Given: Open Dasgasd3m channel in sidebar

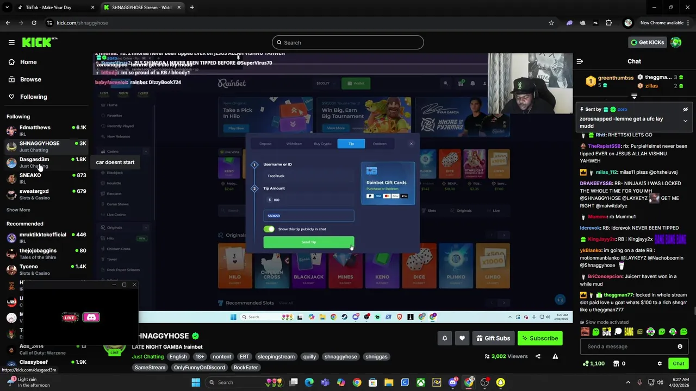Looking at the screenshot, I should (46, 162).
